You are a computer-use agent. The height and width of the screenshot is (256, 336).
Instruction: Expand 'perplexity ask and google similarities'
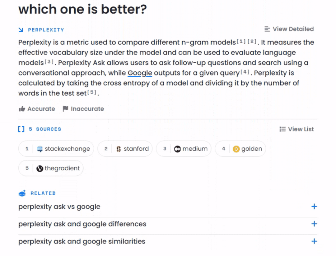tap(314, 241)
